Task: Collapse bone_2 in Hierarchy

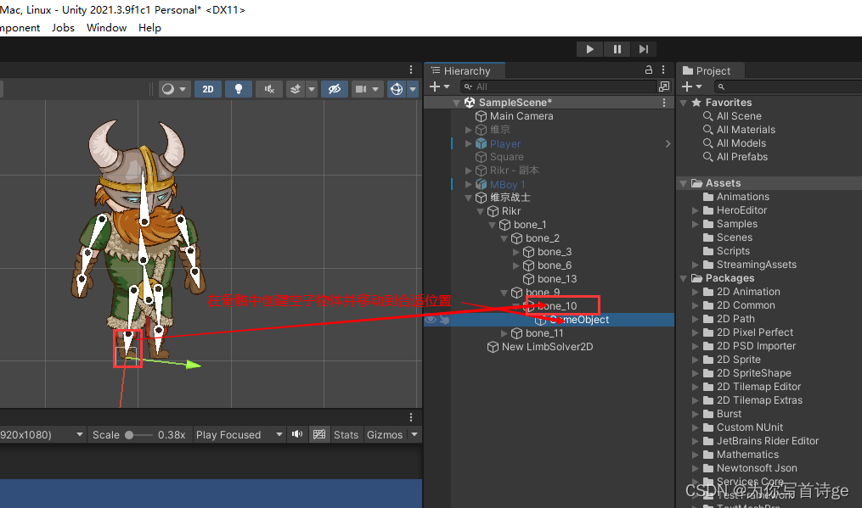Action: (x=504, y=238)
